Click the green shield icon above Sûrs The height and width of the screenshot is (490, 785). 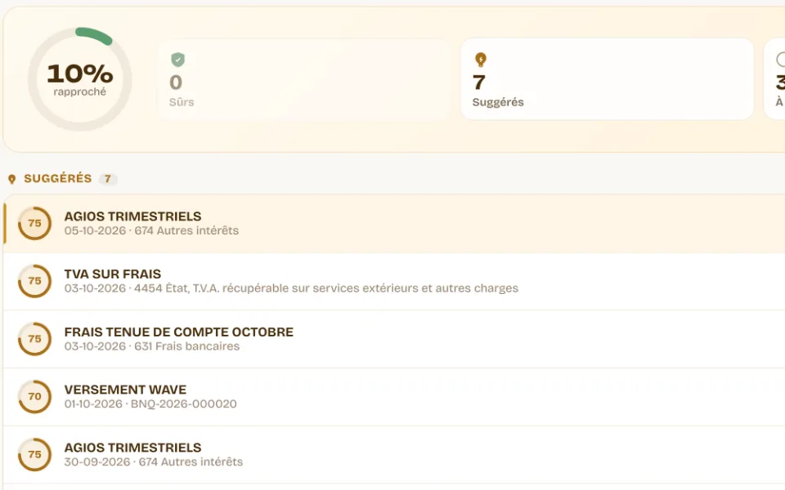tap(177, 60)
